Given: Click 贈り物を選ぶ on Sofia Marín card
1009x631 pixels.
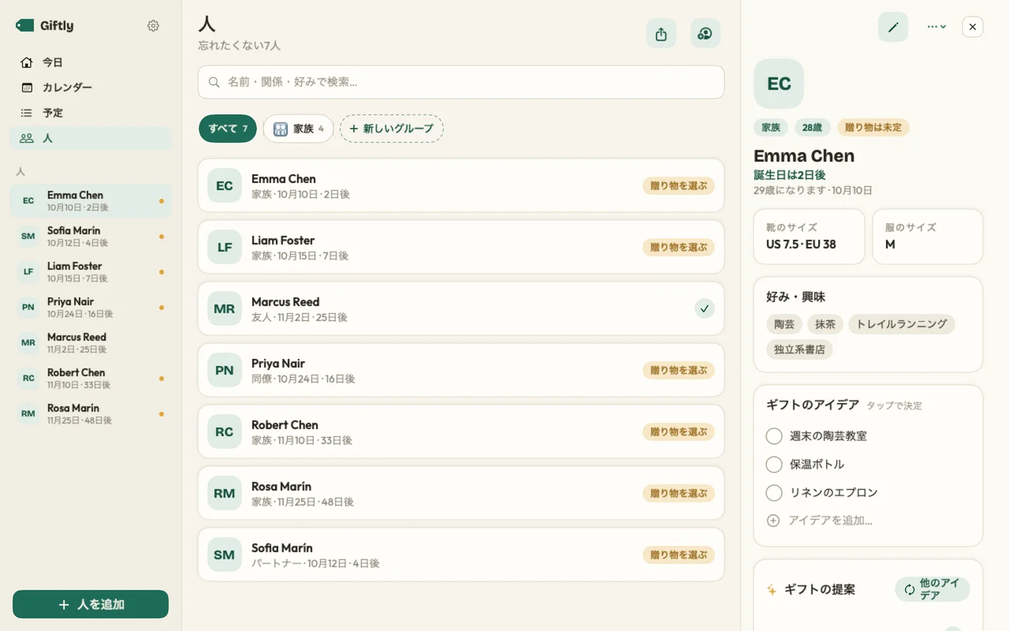Looking at the screenshot, I should pos(678,555).
